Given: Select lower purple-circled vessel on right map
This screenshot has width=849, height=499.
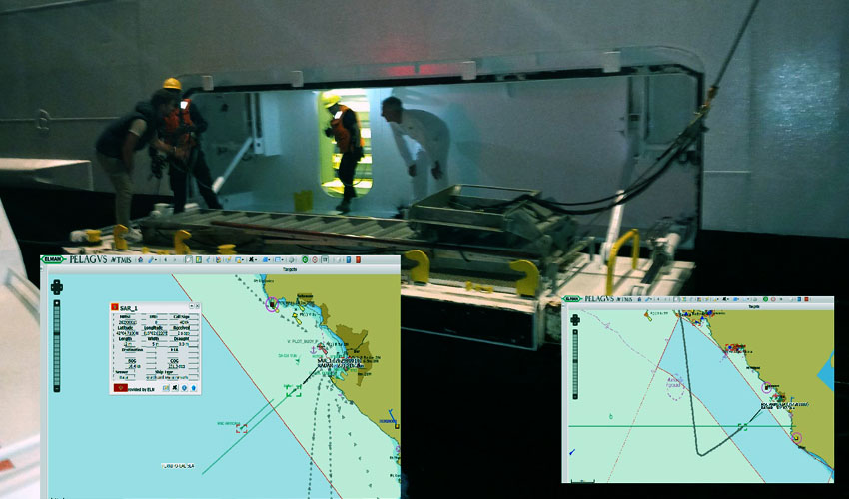Looking at the screenshot, I should click(796, 437).
